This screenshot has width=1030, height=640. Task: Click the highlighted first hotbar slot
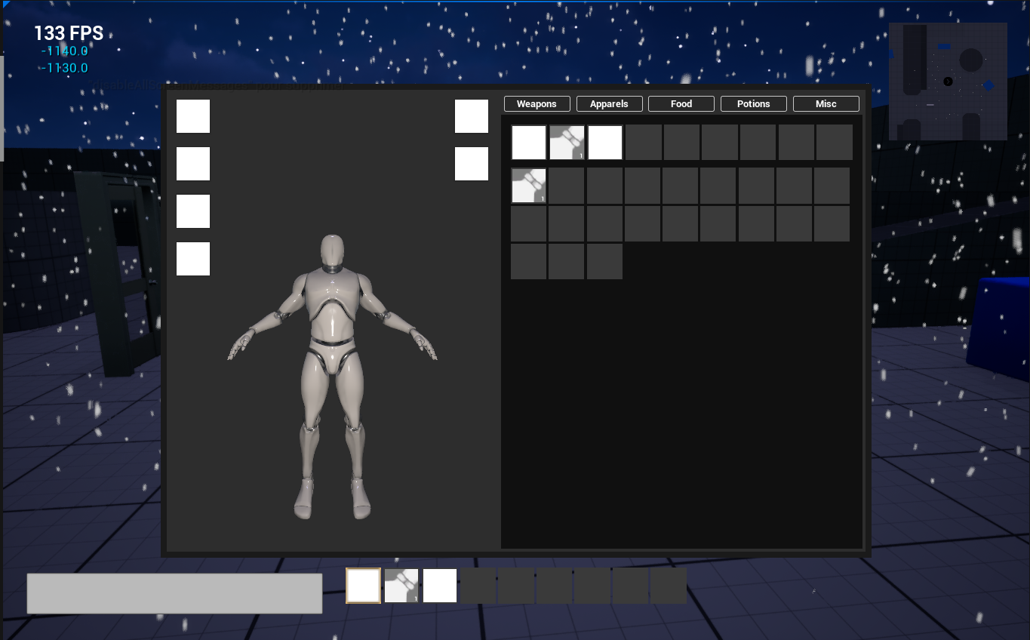click(x=363, y=586)
